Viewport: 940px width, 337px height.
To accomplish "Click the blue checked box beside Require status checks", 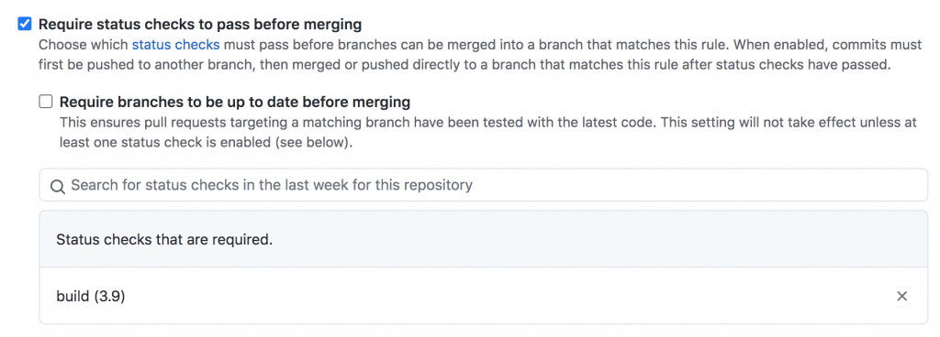I will coord(25,25).
